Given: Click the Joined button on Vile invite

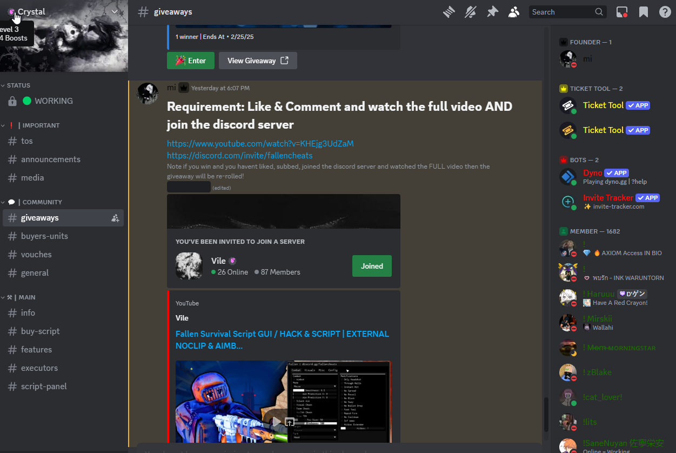Looking at the screenshot, I should (372, 266).
